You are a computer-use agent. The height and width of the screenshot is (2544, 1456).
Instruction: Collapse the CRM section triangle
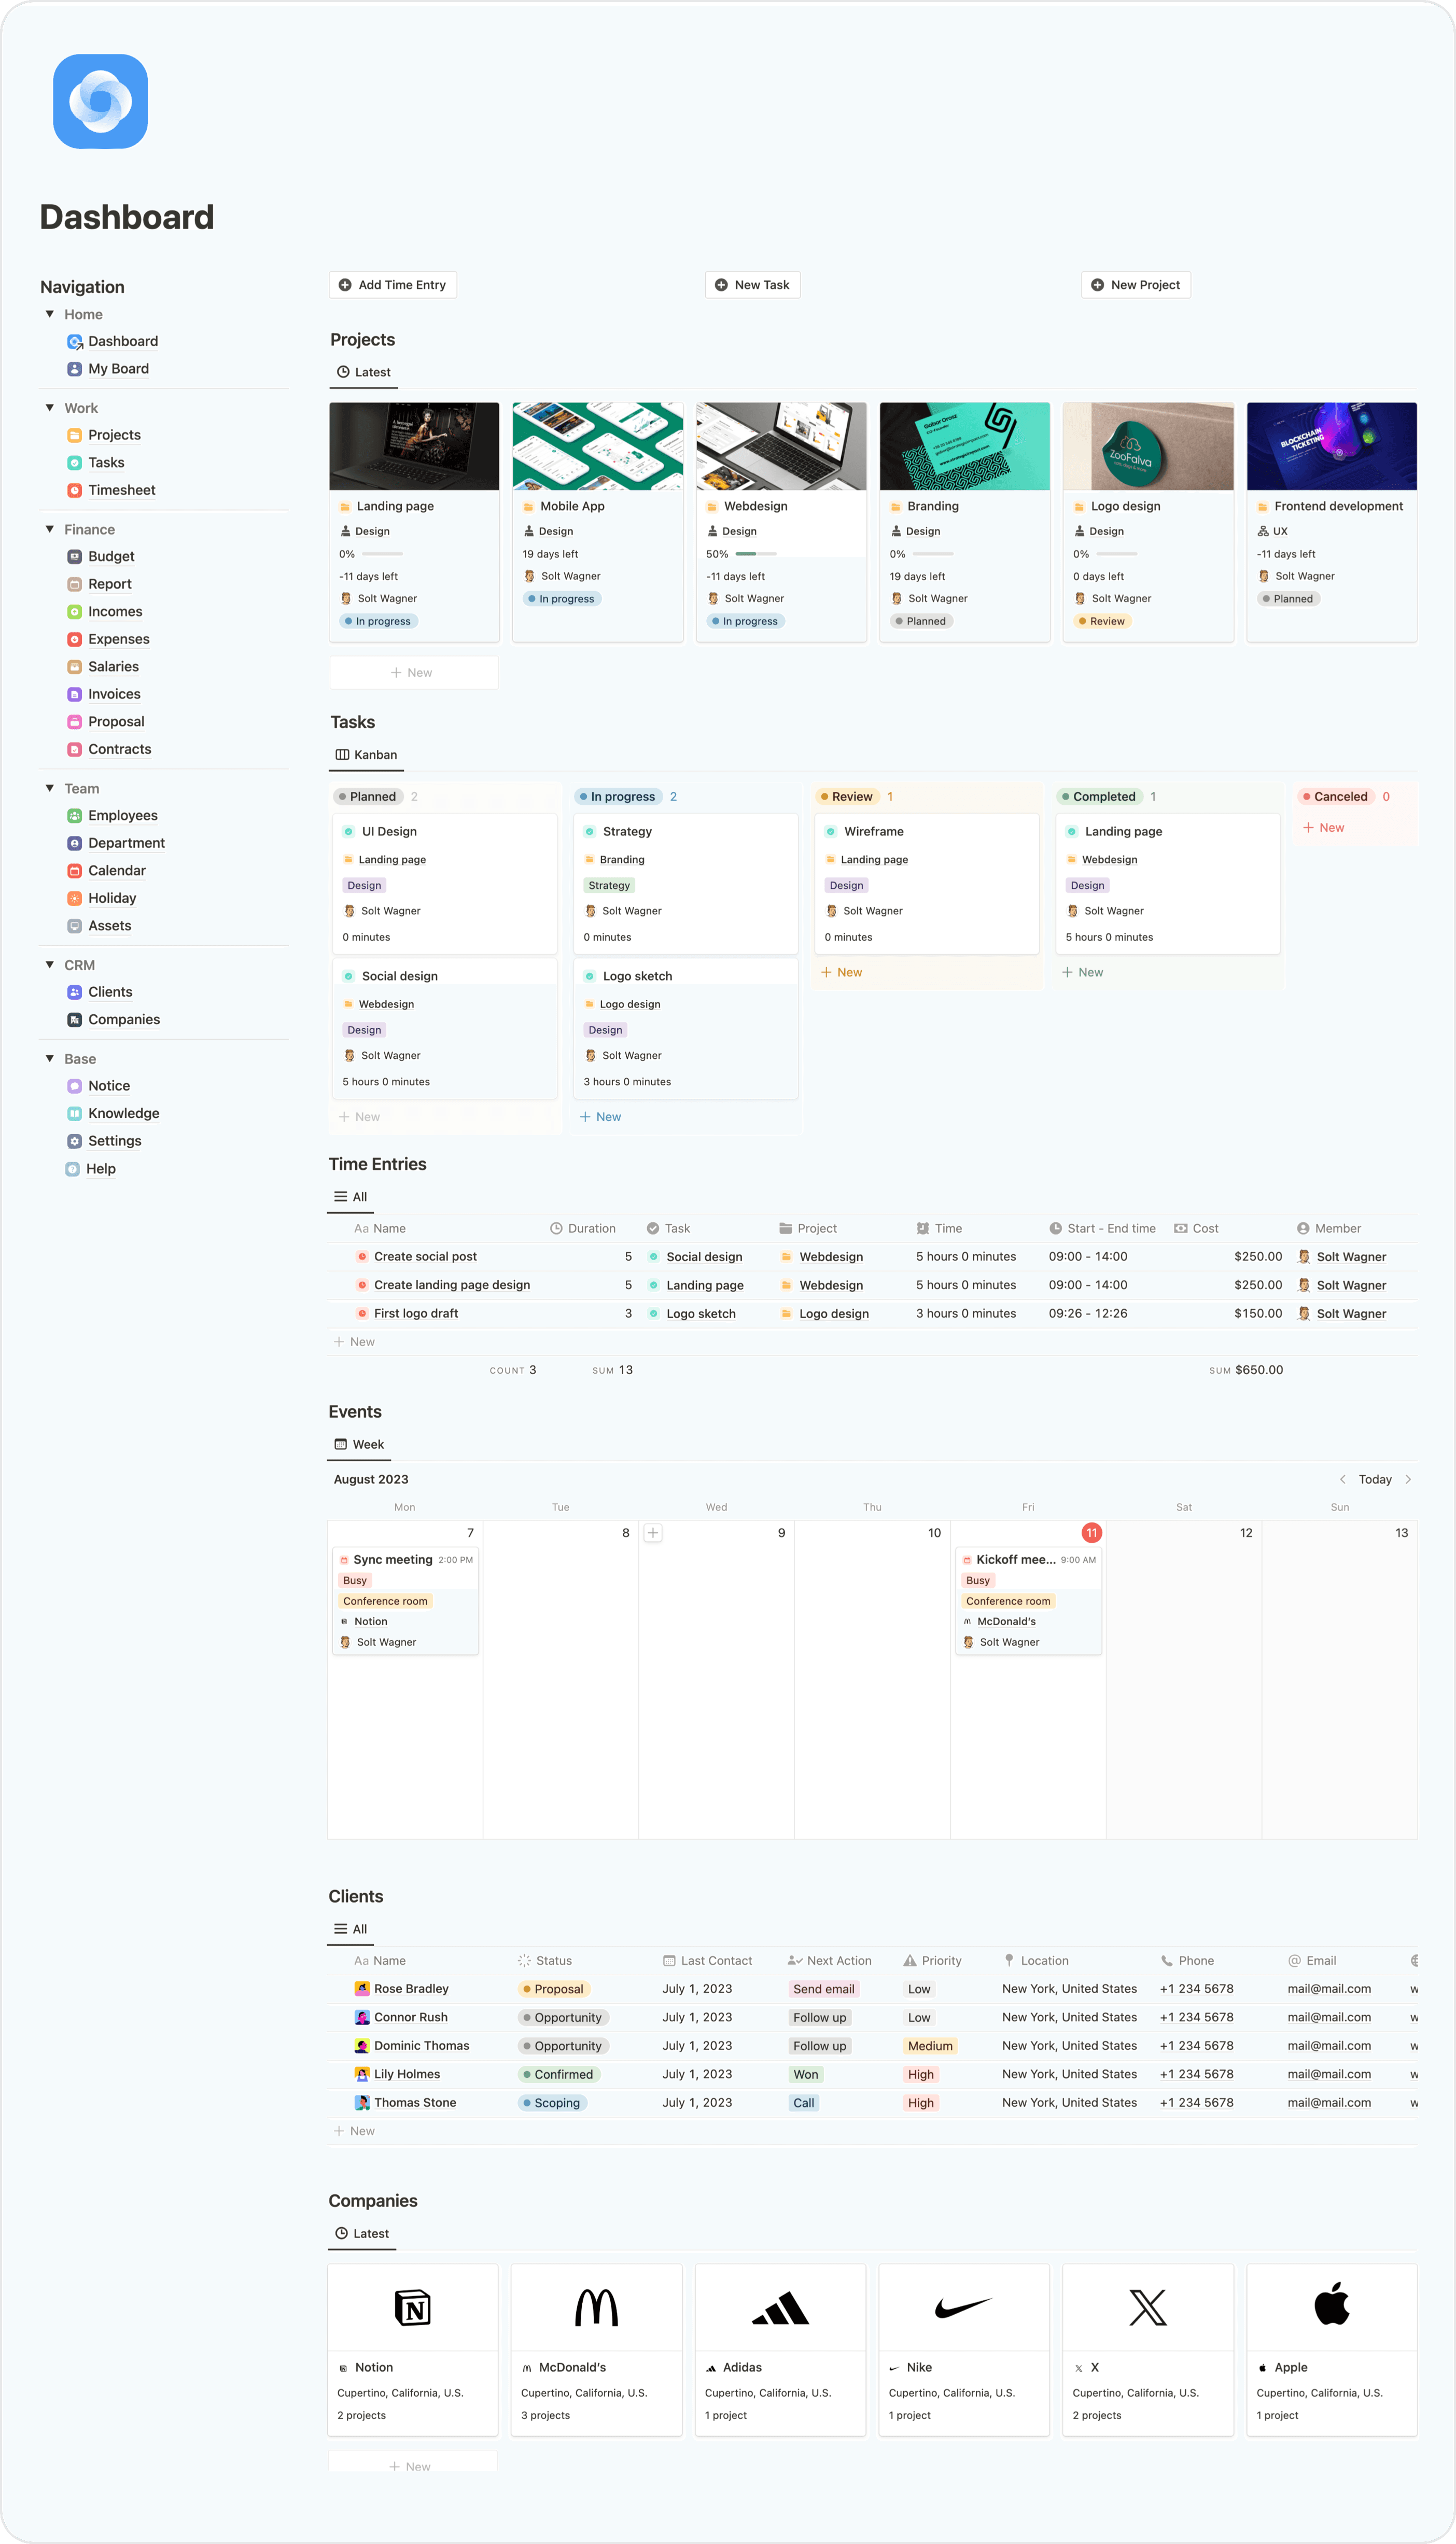(50, 965)
